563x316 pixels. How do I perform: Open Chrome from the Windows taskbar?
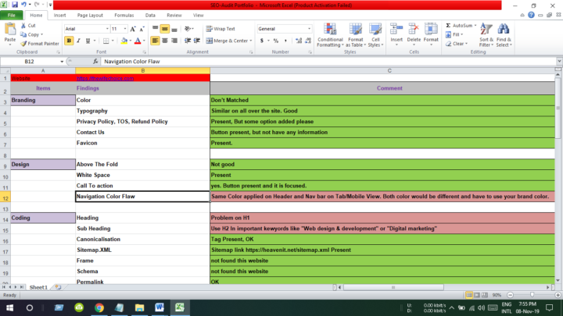pos(99,307)
